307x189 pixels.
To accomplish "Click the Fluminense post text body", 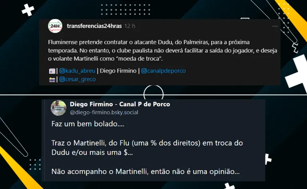I will click(163, 50).
